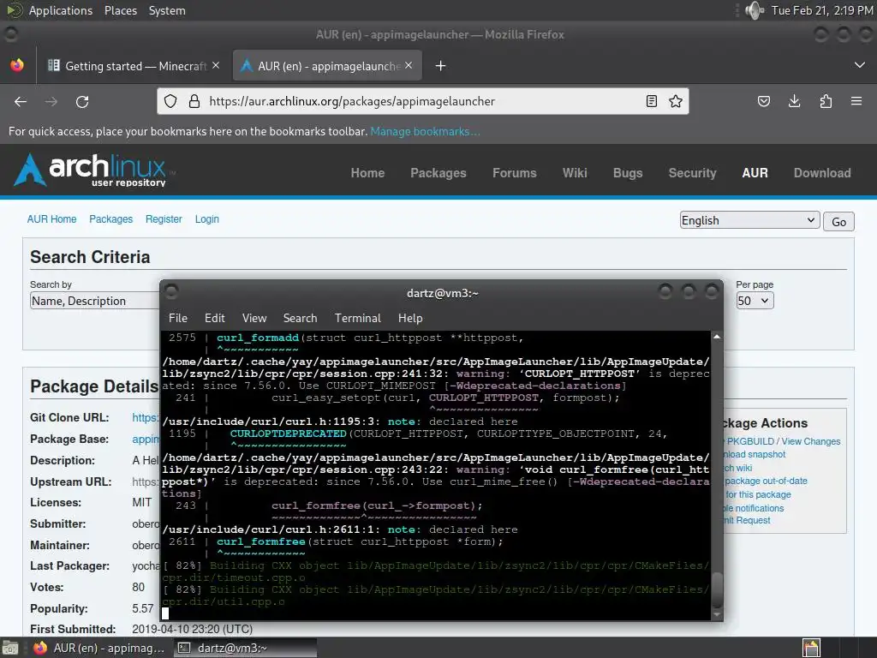The image size is (877, 658).
Task: Click the Votes value 80
Action: click(x=139, y=588)
